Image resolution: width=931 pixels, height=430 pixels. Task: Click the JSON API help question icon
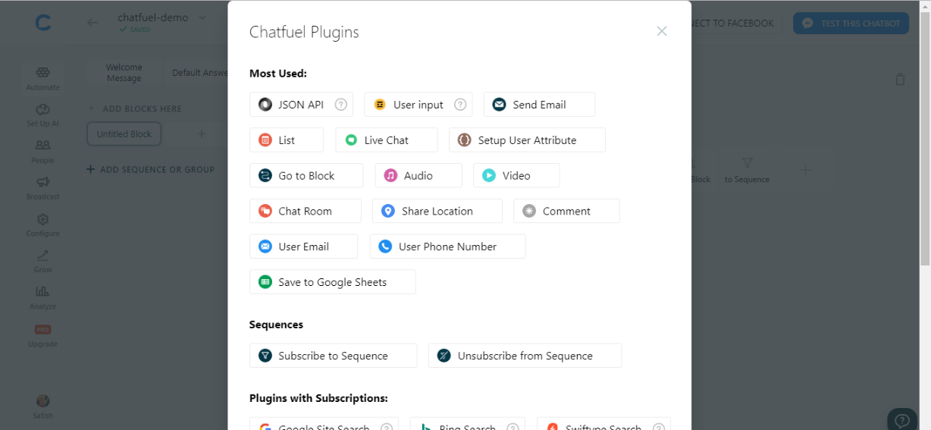tap(341, 105)
